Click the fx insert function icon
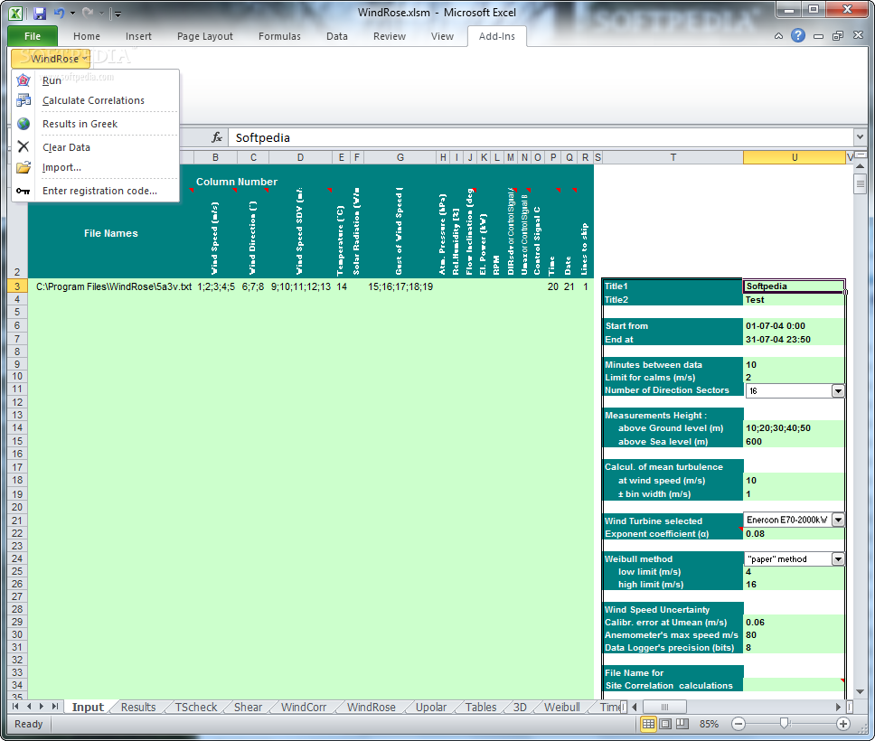This screenshot has width=875, height=741. pos(217,137)
